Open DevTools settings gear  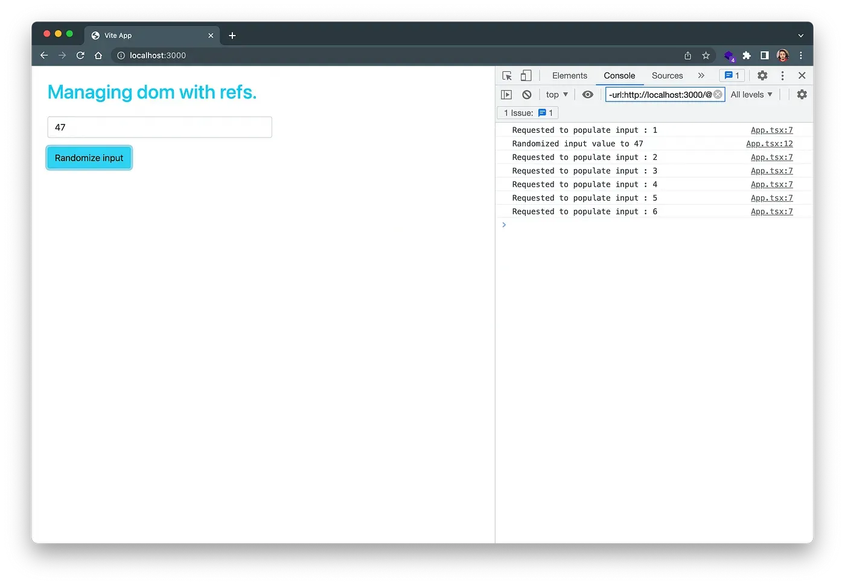pyautogui.click(x=762, y=75)
